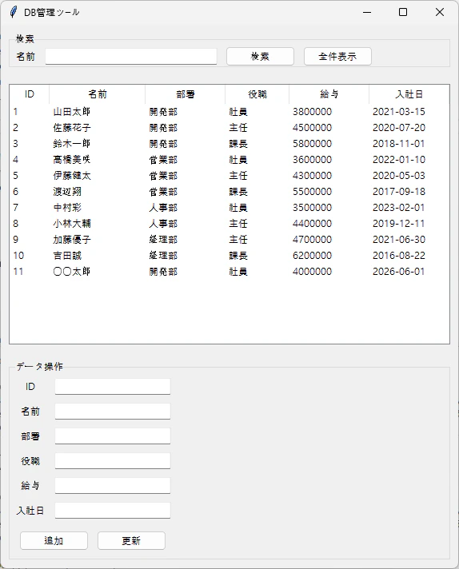Select the row for 山田太郎

229,111
